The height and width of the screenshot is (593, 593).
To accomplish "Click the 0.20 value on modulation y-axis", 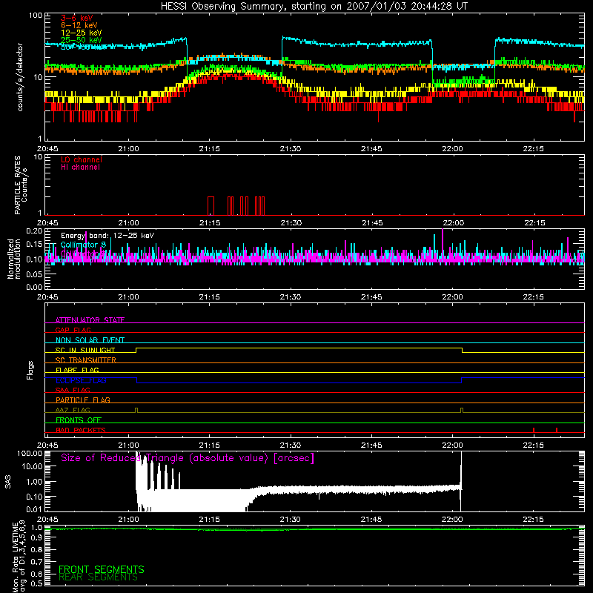I will tap(34, 231).
